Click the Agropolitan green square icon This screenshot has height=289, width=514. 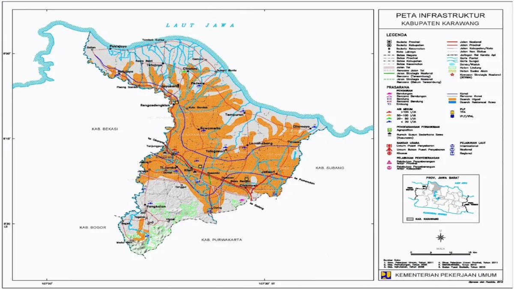pos(389,130)
